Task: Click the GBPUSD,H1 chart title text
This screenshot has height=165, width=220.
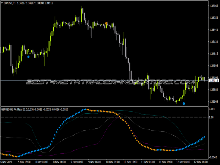Action: tap(10, 3)
